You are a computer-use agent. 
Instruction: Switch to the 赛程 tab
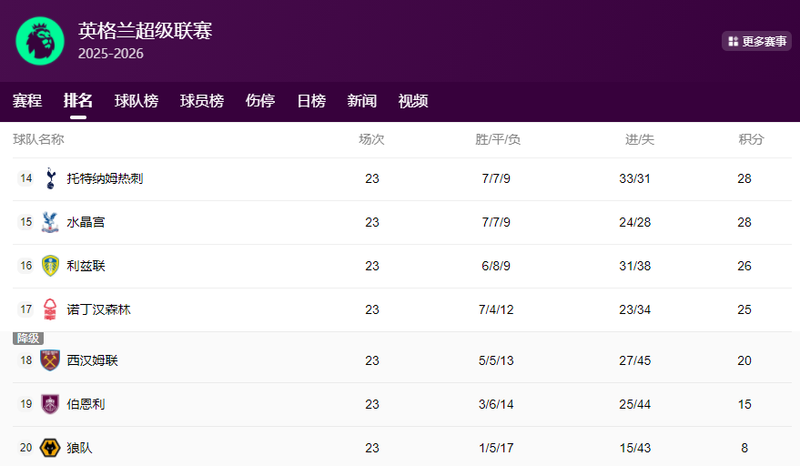pos(27,101)
